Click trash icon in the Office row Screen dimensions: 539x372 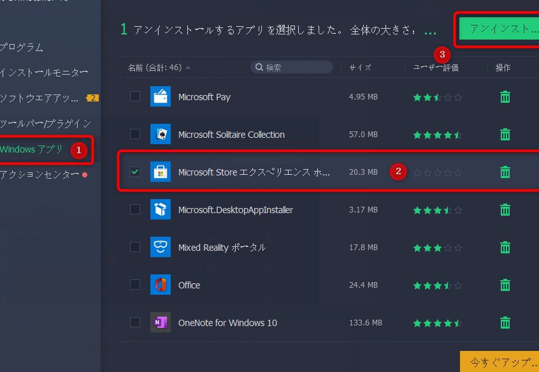(x=505, y=285)
